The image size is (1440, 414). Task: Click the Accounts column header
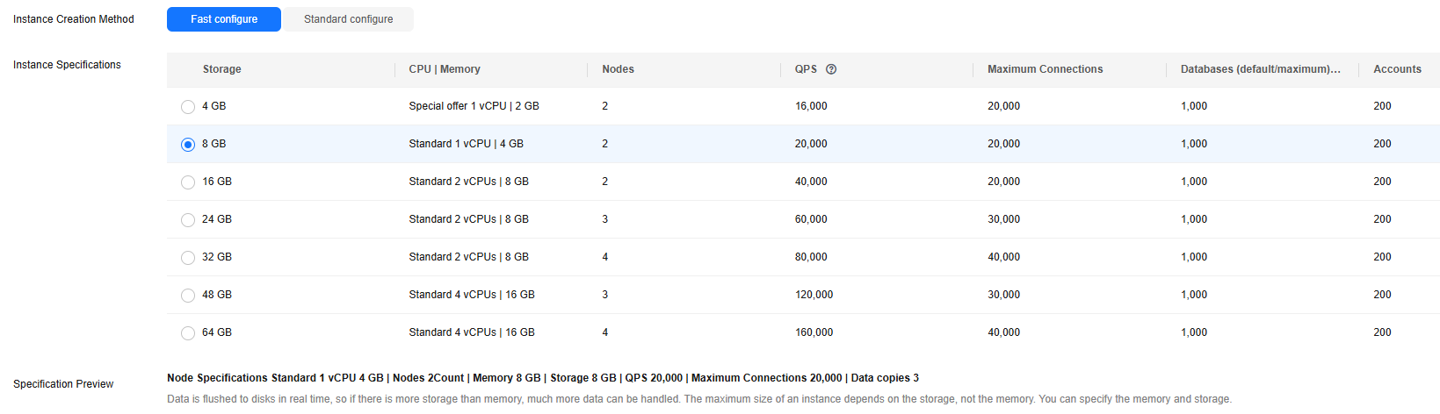1397,69
